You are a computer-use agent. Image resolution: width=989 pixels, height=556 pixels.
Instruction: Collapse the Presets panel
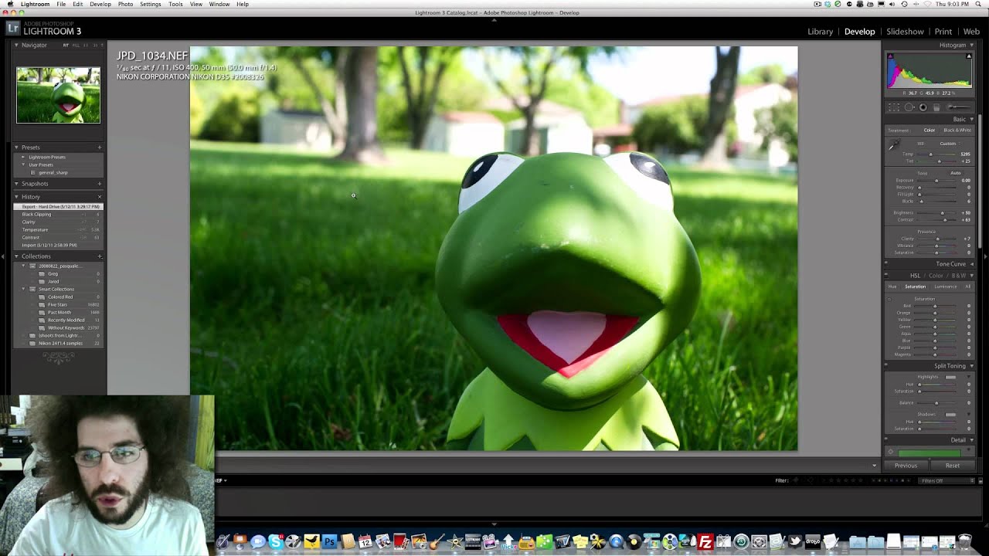coord(16,147)
